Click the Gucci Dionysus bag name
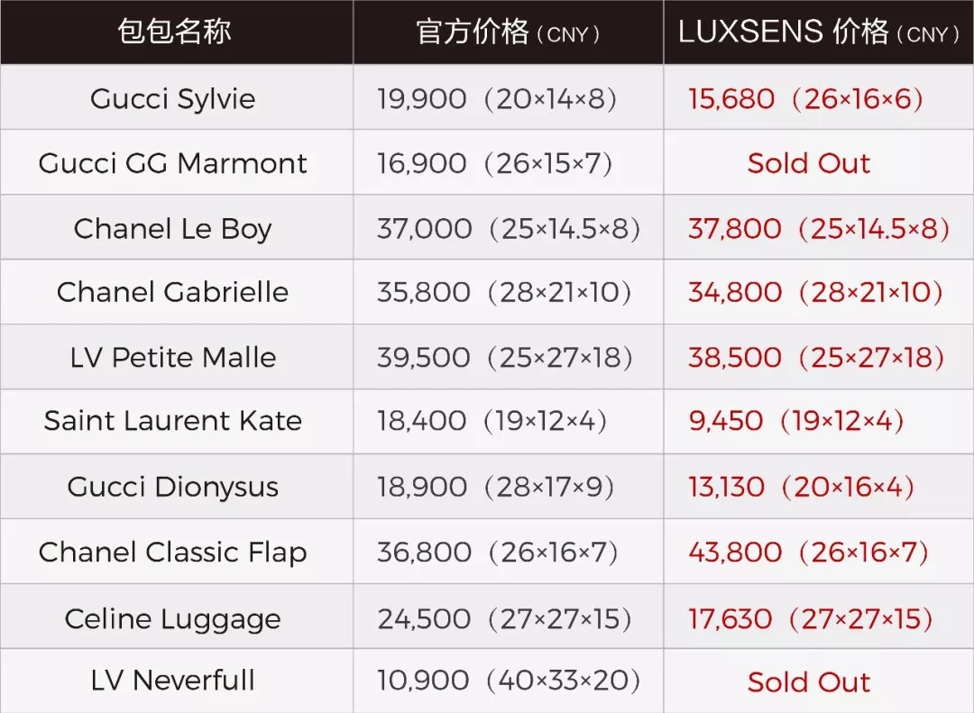Image resolution: width=974 pixels, height=713 pixels. pos(173,487)
